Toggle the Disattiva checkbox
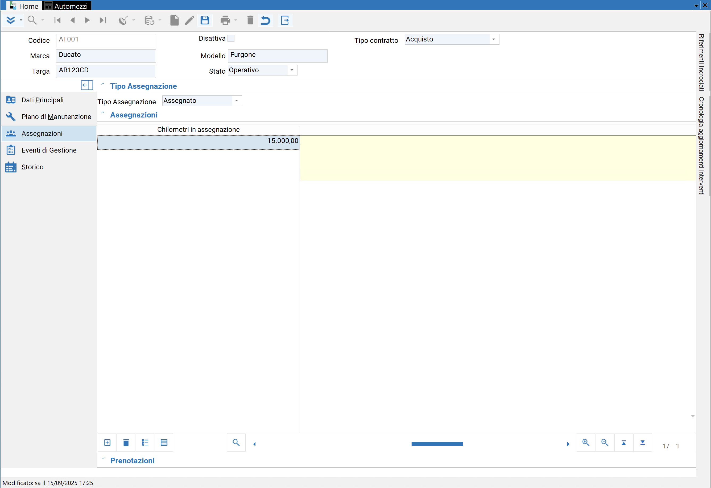Viewport: 711px width, 488px height. [x=231, y=38]
